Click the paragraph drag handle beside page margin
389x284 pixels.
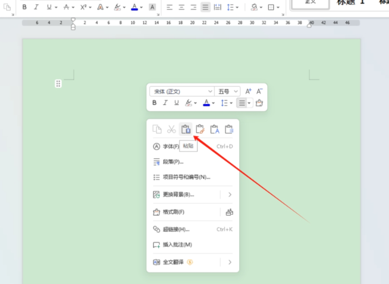point(58,84)
